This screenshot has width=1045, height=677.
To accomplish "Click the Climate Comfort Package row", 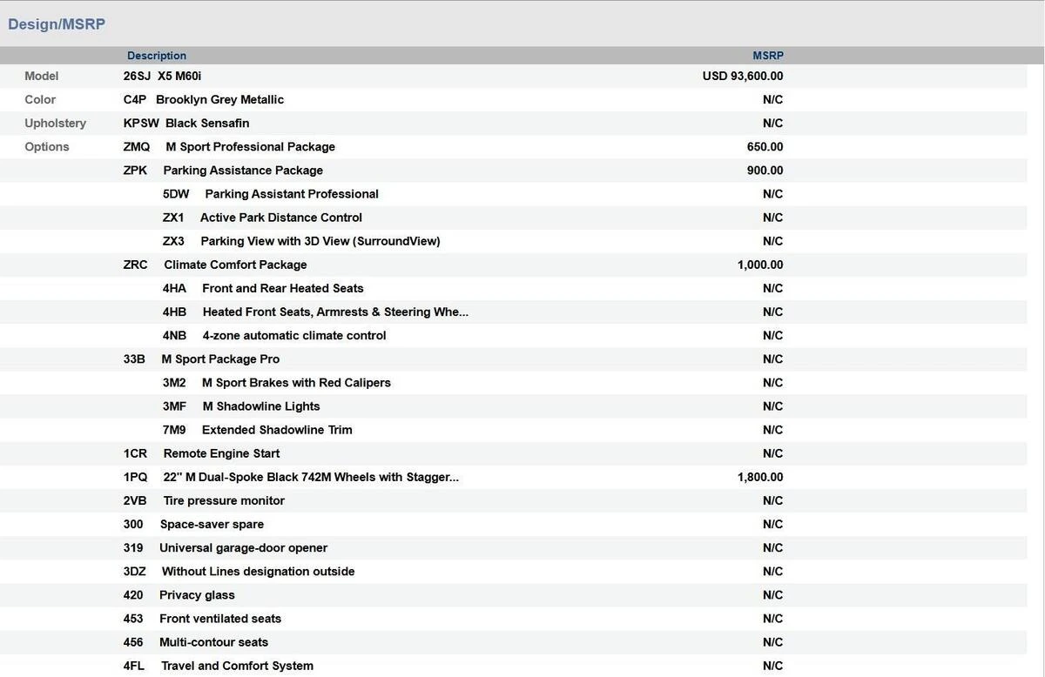I will pyautogui.click(x=235, y=265).
